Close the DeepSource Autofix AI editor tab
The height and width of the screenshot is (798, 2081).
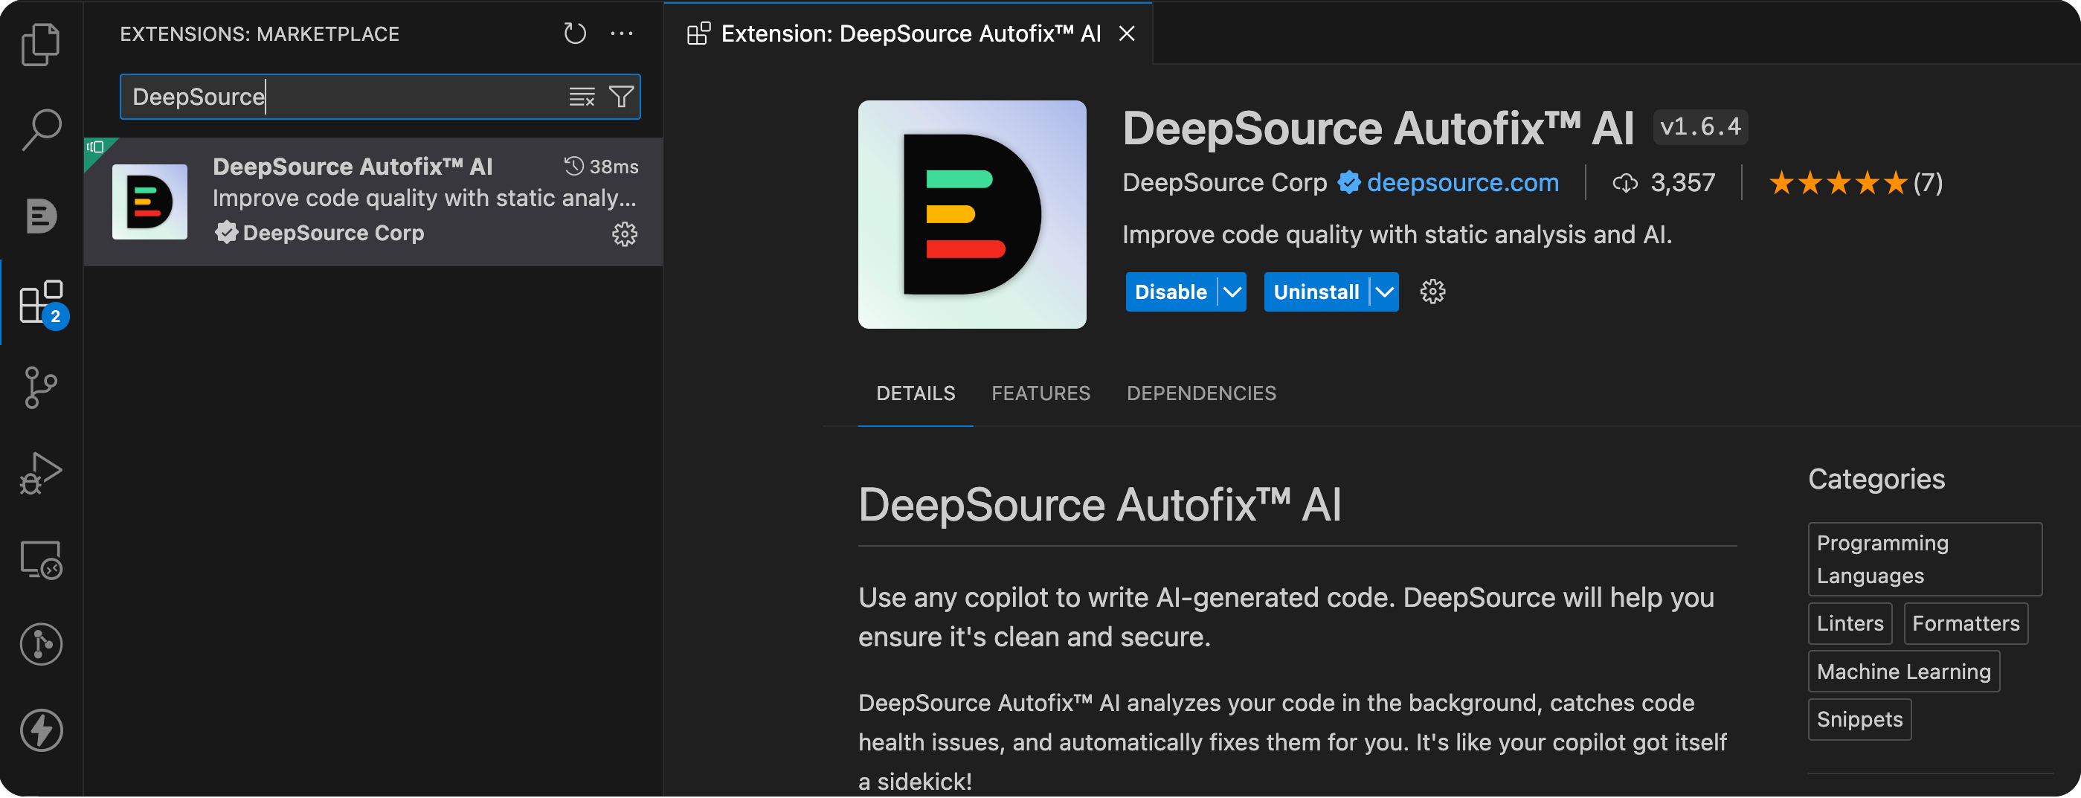1127,33
